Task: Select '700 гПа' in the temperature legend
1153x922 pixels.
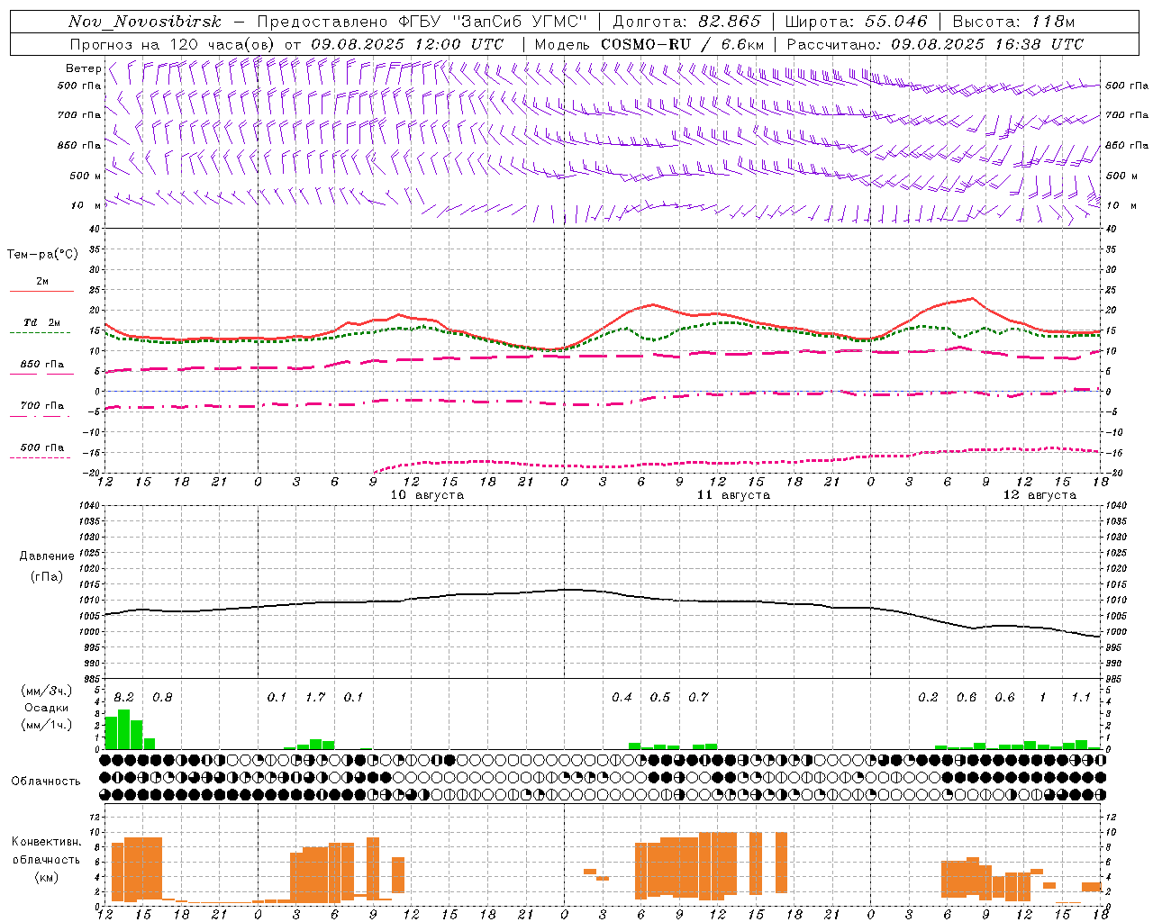Action: pyautogui.click(x=42, y=406)
